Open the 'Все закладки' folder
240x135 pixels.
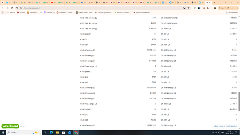click(x=232, y=13)
